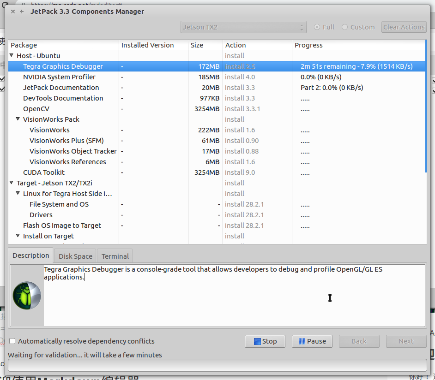This screenshot has height=380, width=435.
Task: Sort by the Size column header
Action: pos(205,45)
